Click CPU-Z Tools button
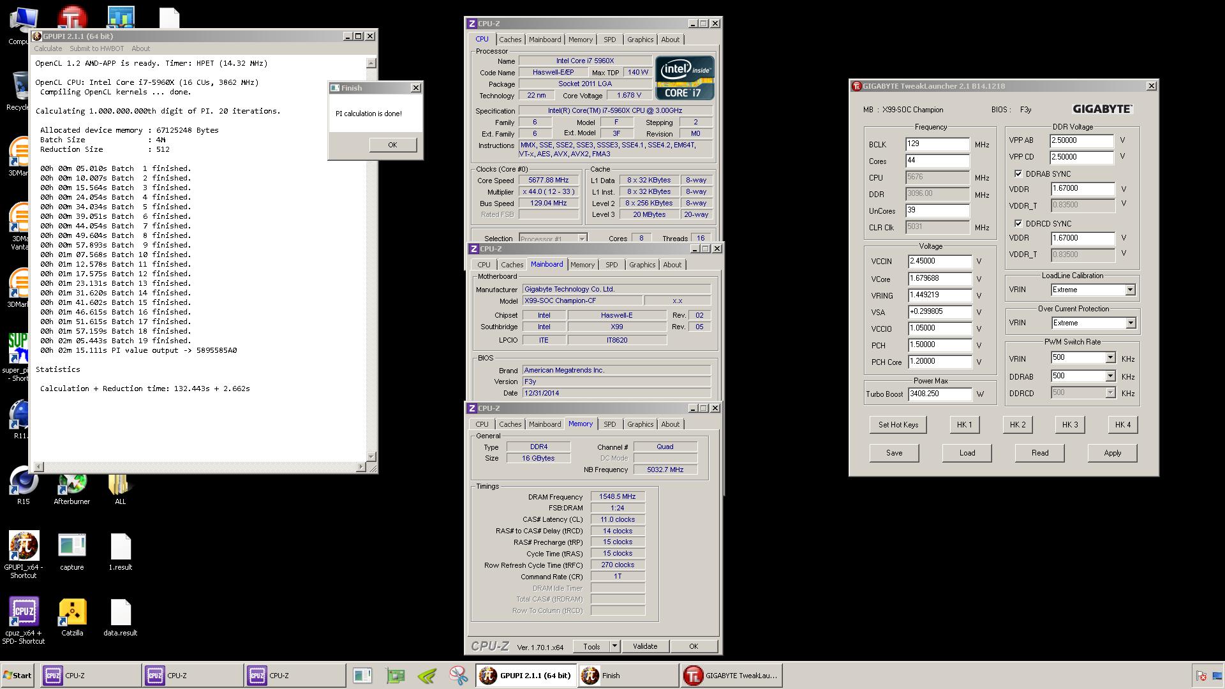Viewport: 1225px width, 689px height. click(591, 646)
